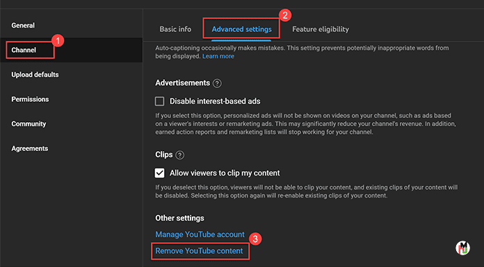Go to Permissions settings

click(30, 99)
